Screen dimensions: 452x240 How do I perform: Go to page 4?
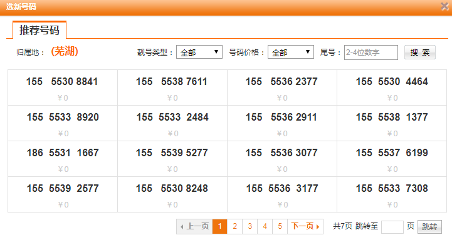tap(265, 226)
